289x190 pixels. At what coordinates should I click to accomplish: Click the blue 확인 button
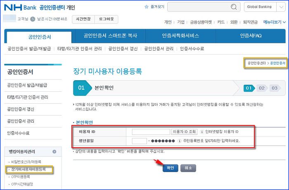click(170, 168)
